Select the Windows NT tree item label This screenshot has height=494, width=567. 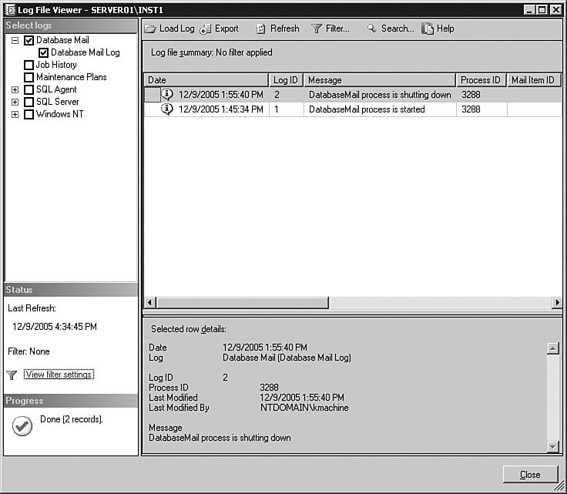[x=59, y=114]
